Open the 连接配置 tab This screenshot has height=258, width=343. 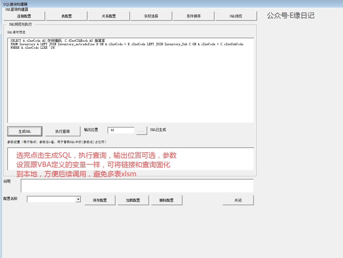(x=24, y=16)
